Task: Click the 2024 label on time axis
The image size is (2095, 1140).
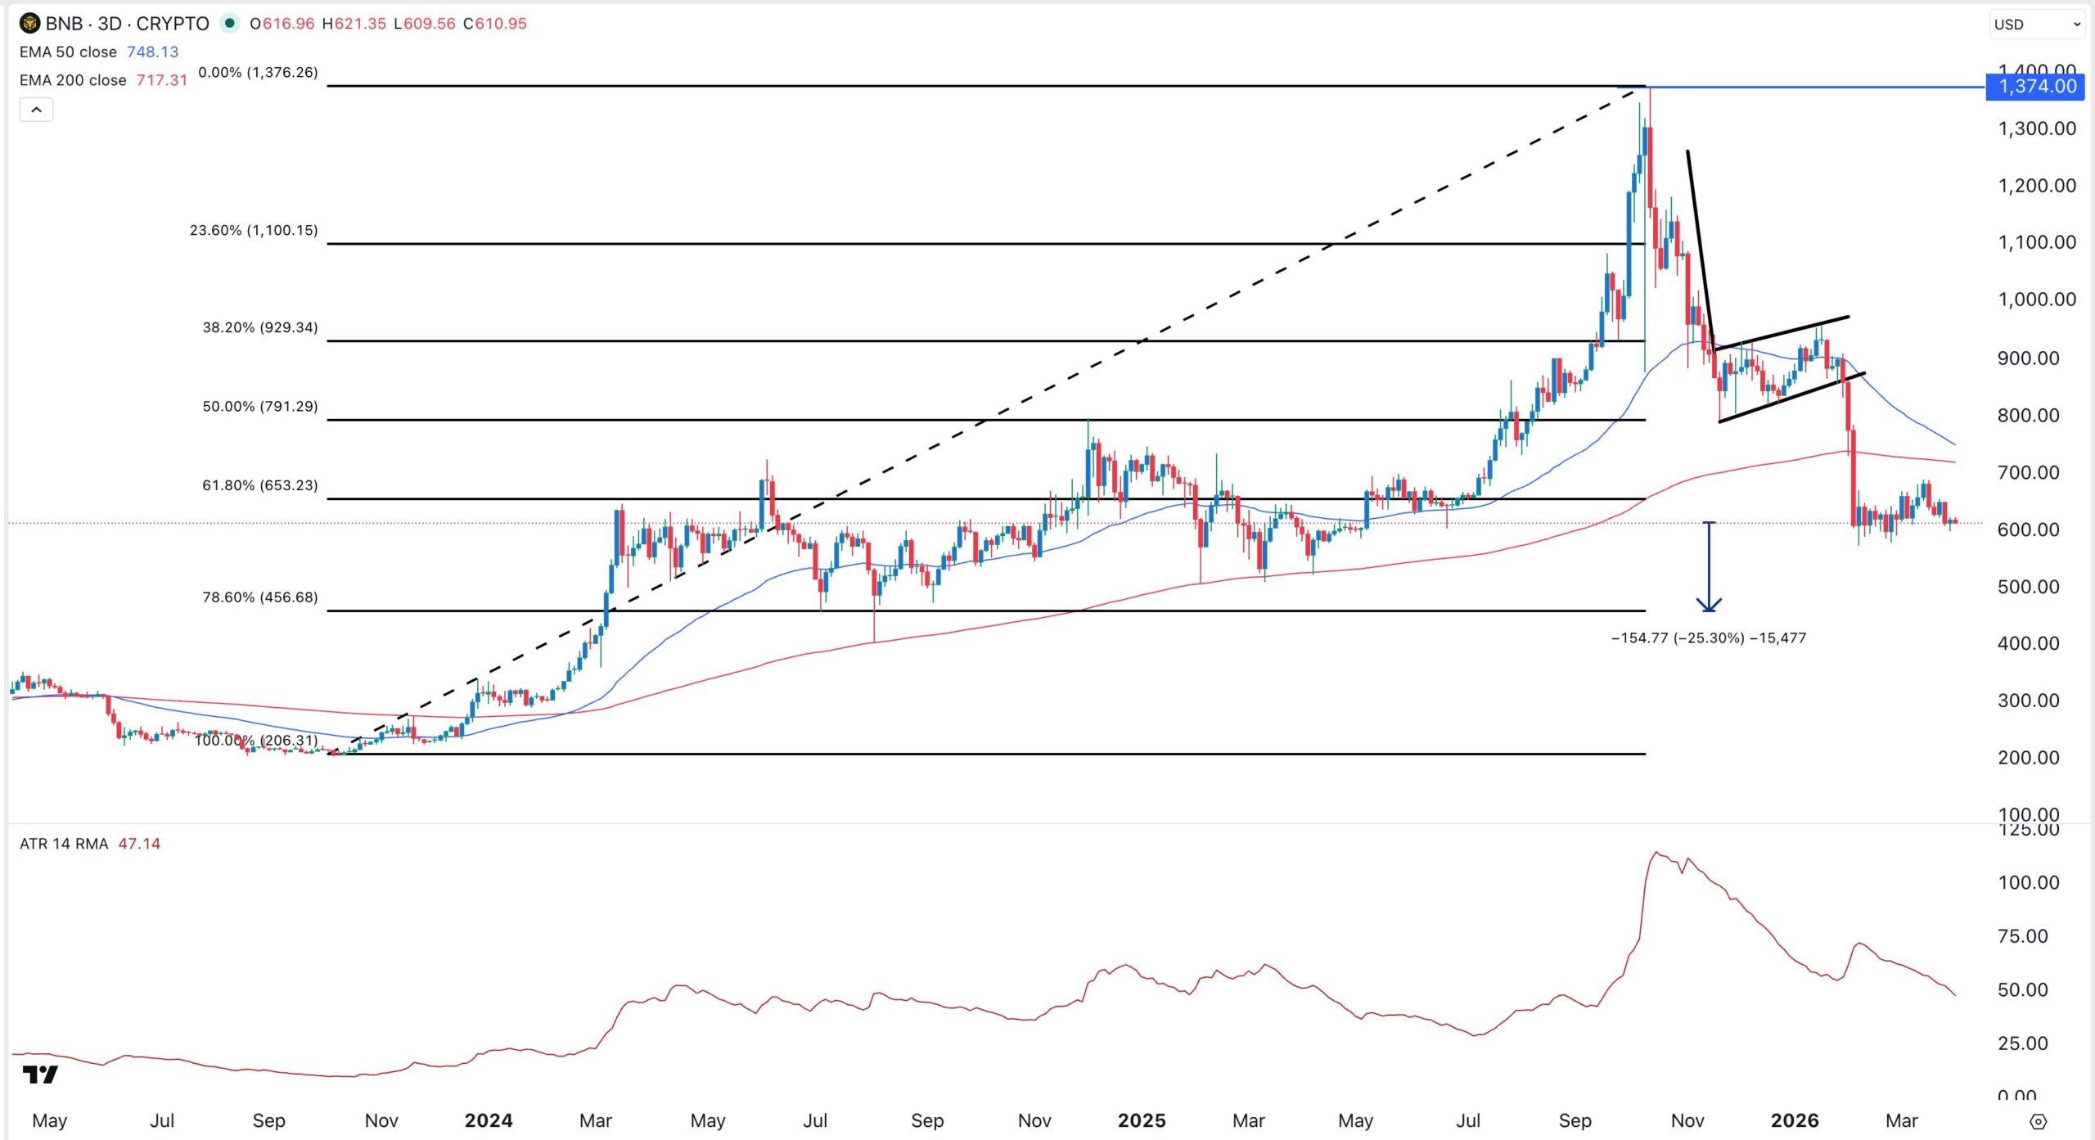Action: pos(489,1120)
